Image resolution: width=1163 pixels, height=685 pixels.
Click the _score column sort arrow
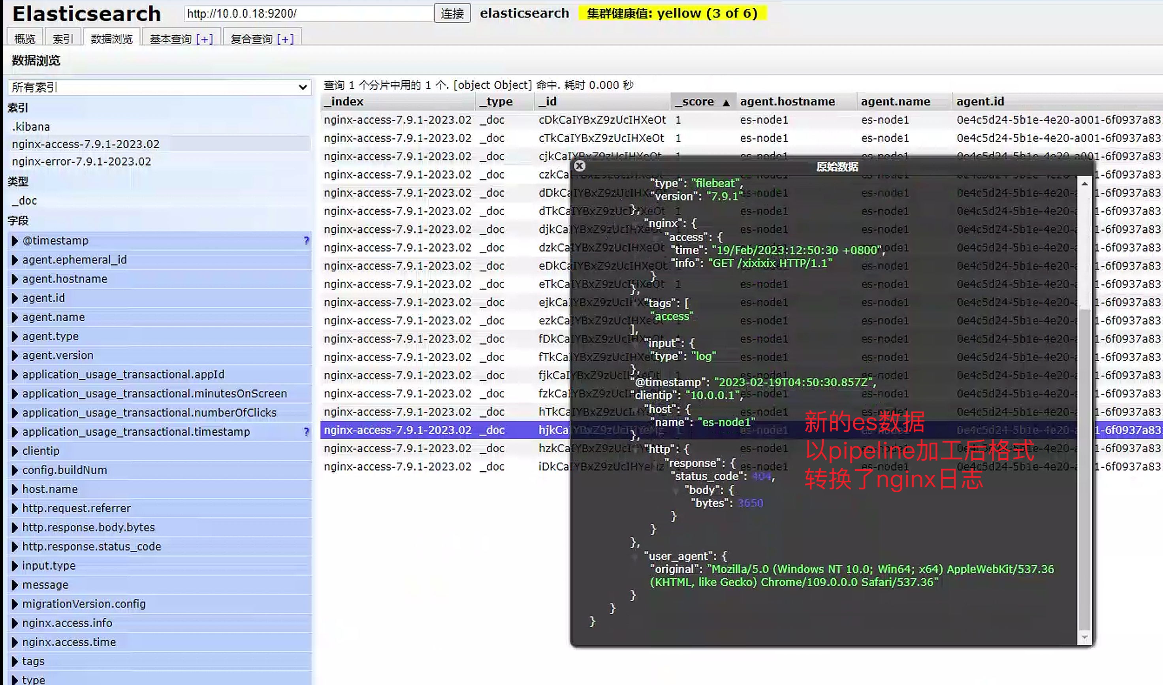click(726, 102)
